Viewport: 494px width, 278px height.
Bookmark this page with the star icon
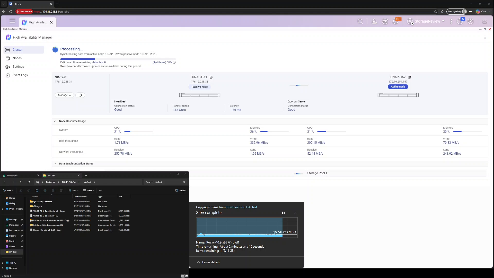click(436, 12)
